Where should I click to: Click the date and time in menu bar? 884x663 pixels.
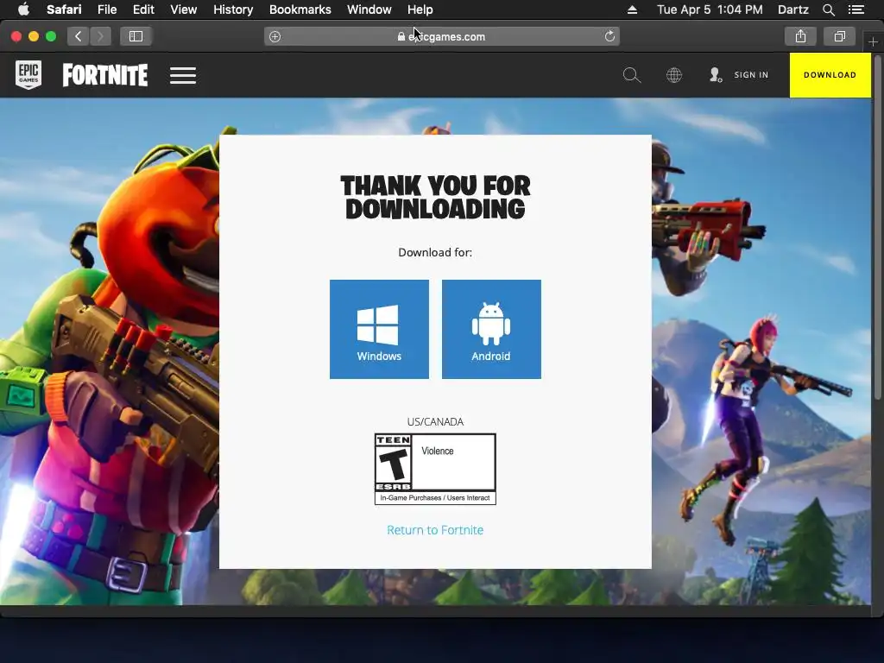(x=710, y=9)
